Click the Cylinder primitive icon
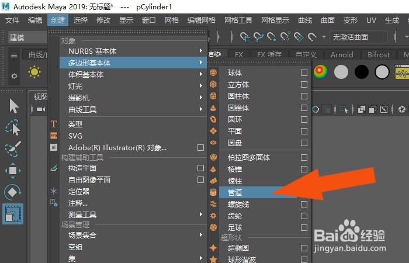This screenshot has width=409, height=263. click(x=213, y=96)
